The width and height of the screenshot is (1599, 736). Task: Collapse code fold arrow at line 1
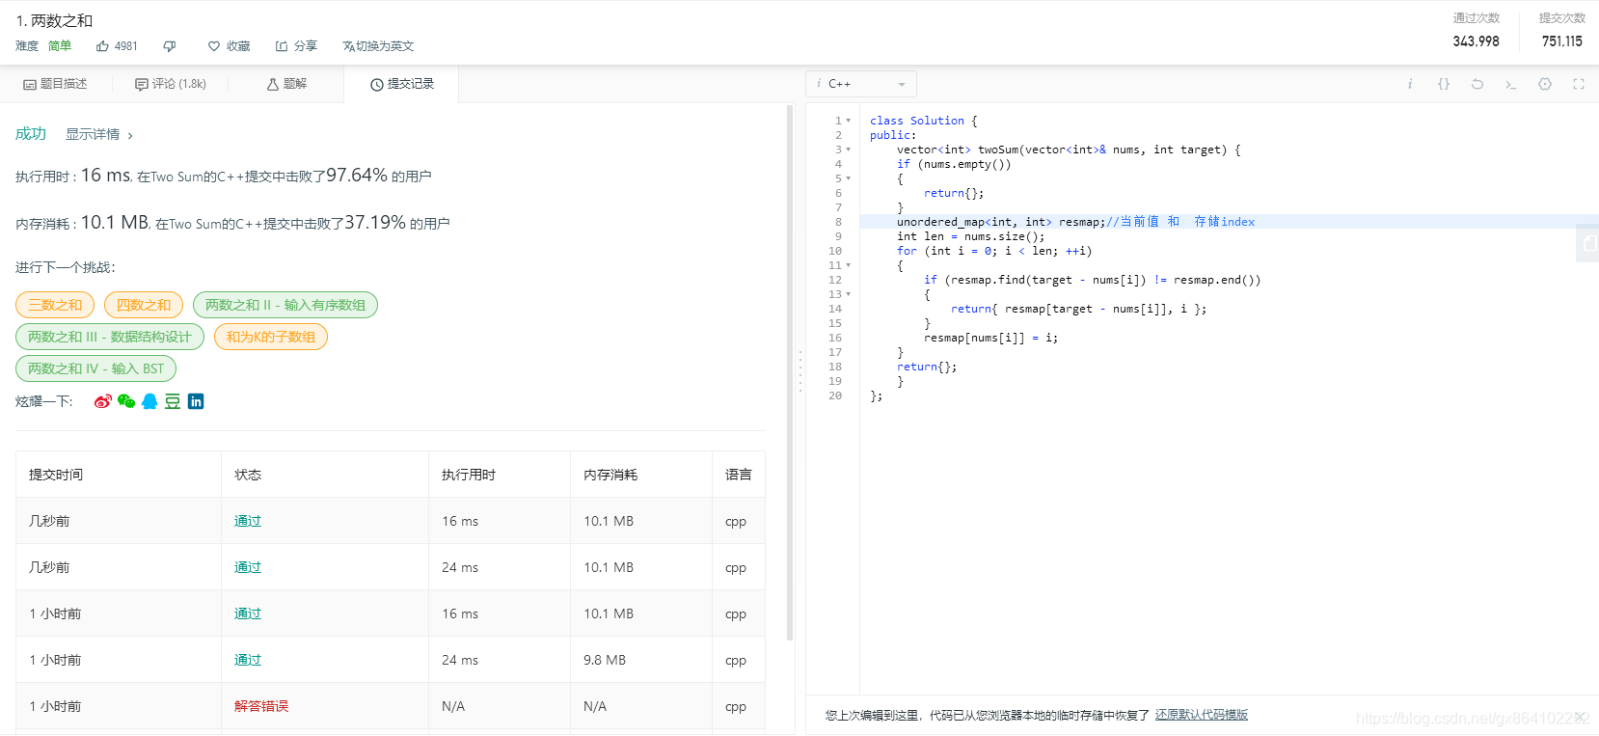849,121
